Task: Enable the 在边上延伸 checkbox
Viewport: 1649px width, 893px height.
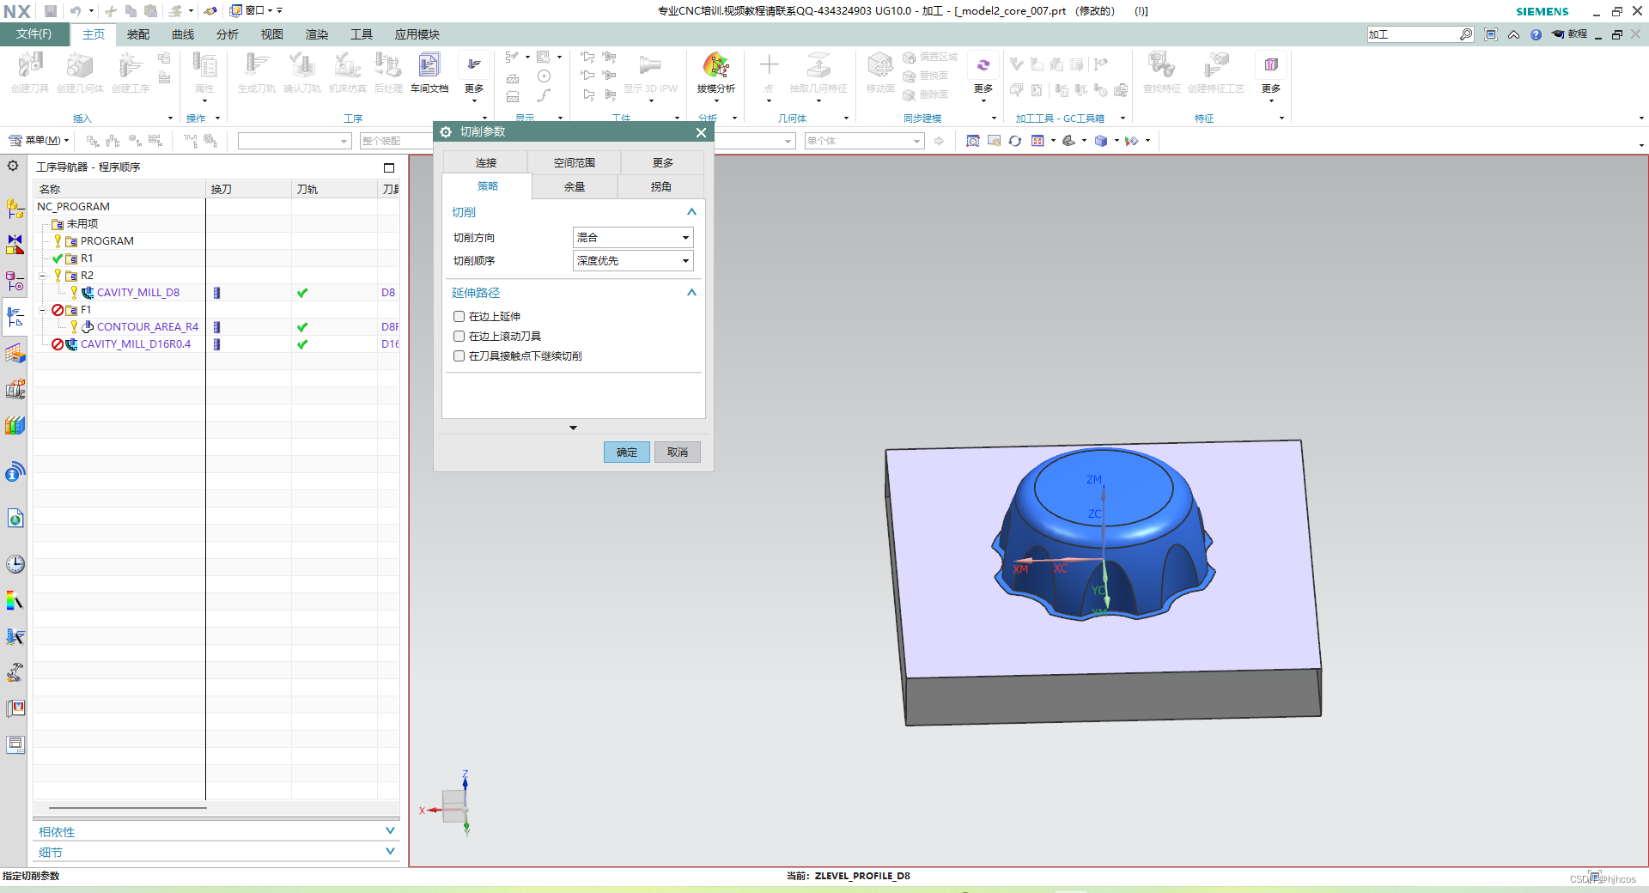Action: pyautogui.click(x=459, y=317)
